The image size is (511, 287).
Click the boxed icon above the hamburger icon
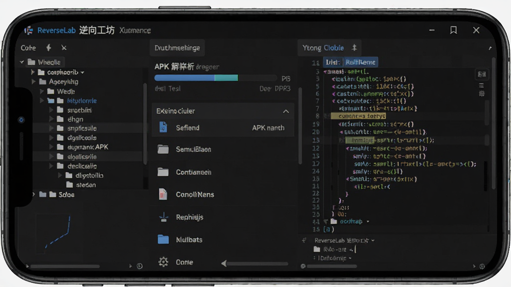pyautogui.click(x=482, y=75)
